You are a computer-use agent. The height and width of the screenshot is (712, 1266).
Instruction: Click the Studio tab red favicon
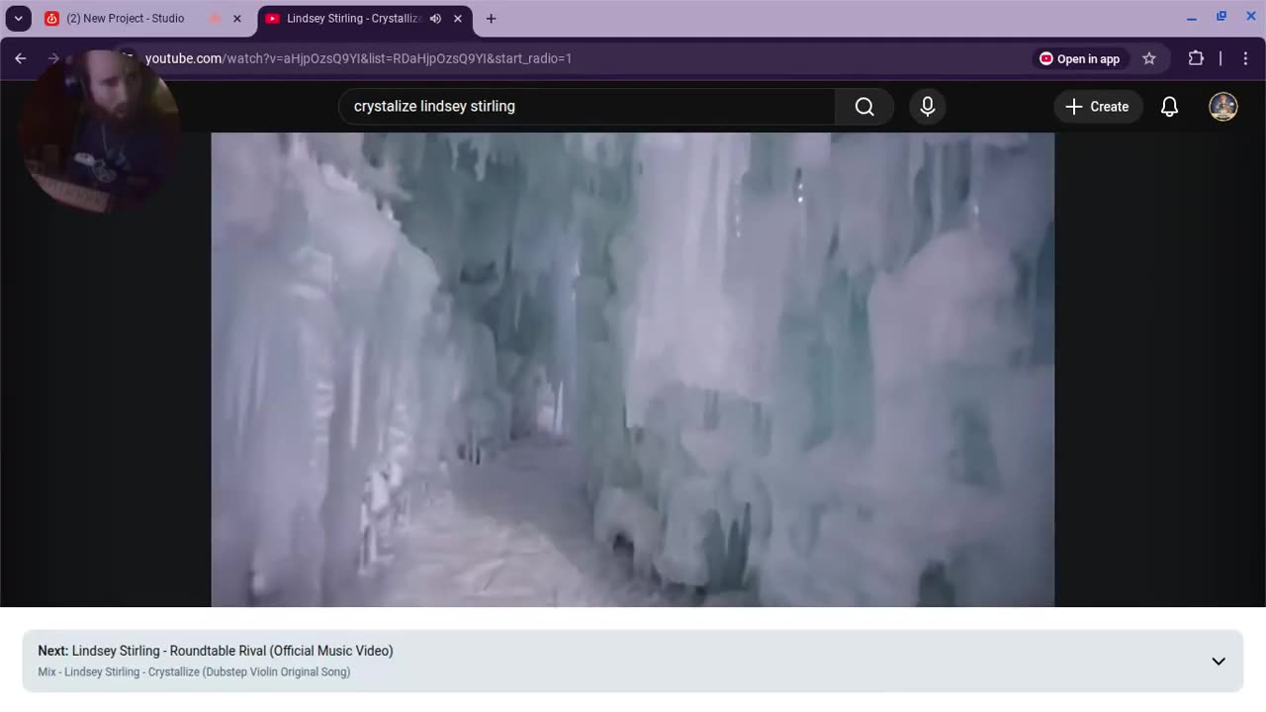(51, 18)
